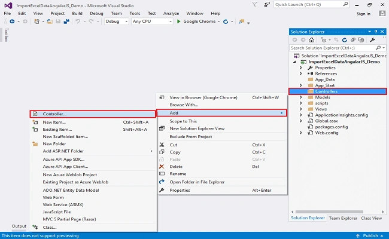Click the Save All toolbar icon
The image size is (389, 239).
[x=66, y=22]
